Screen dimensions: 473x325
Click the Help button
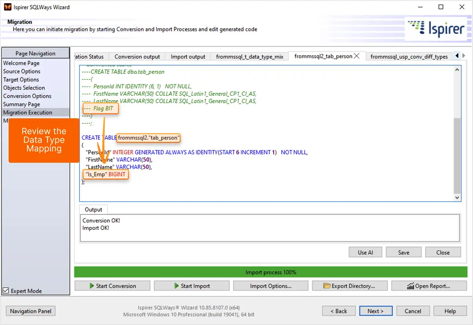tap(450, 311)
